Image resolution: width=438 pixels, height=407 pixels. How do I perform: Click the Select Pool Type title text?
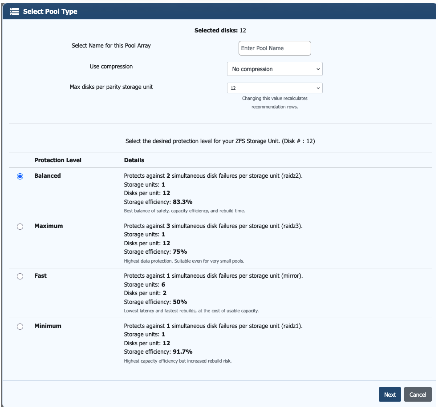(50, 12)
